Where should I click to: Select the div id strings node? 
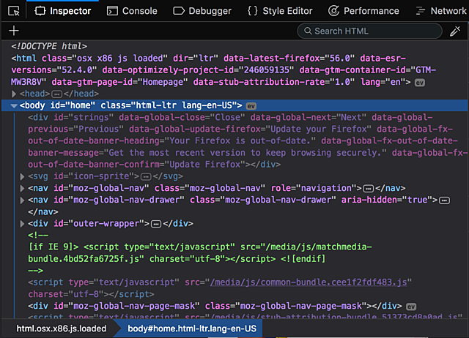tap(248, 141)
